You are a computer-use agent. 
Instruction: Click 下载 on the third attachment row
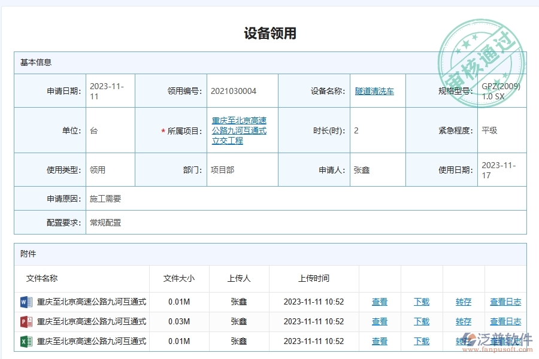[421, 341]
